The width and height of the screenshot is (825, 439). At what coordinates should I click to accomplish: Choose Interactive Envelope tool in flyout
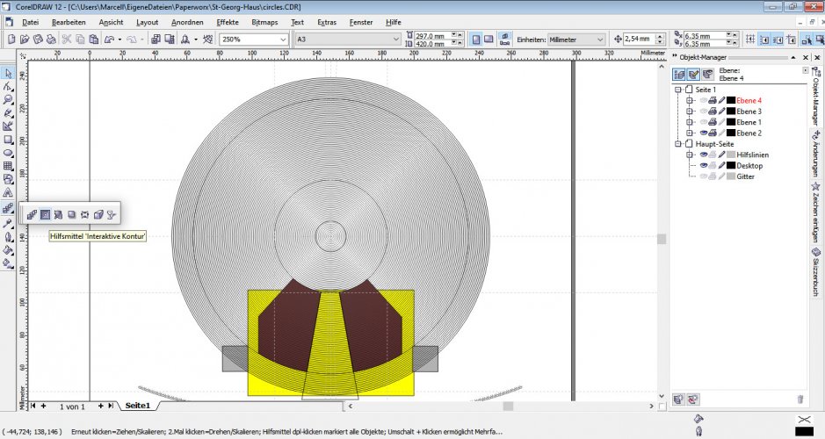click(84, 214)
